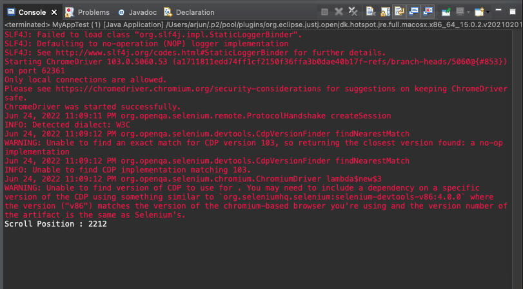Maximize the Console view panel
Viewport: 523px width, 289px height.
click(x=513, y=12)
